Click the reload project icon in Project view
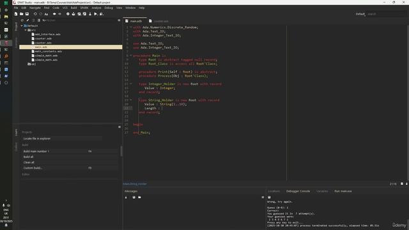409x230 pixels. (x=22, y=20)
